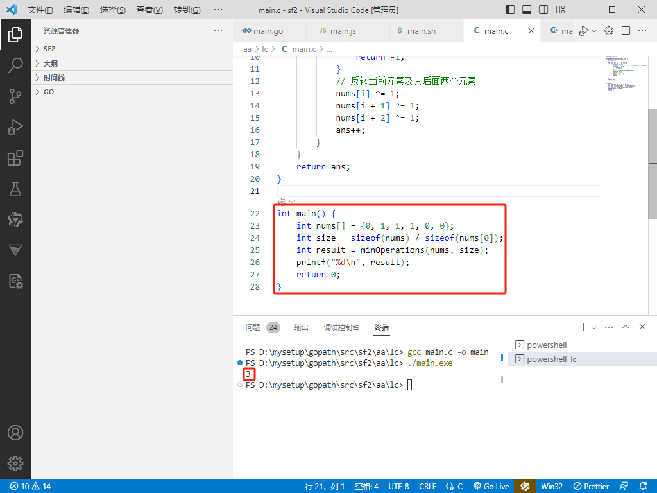Image resolution: width=657 pixels, height=493 pixels.
Task: Expand the GO section in explorer
Action: 132,92
